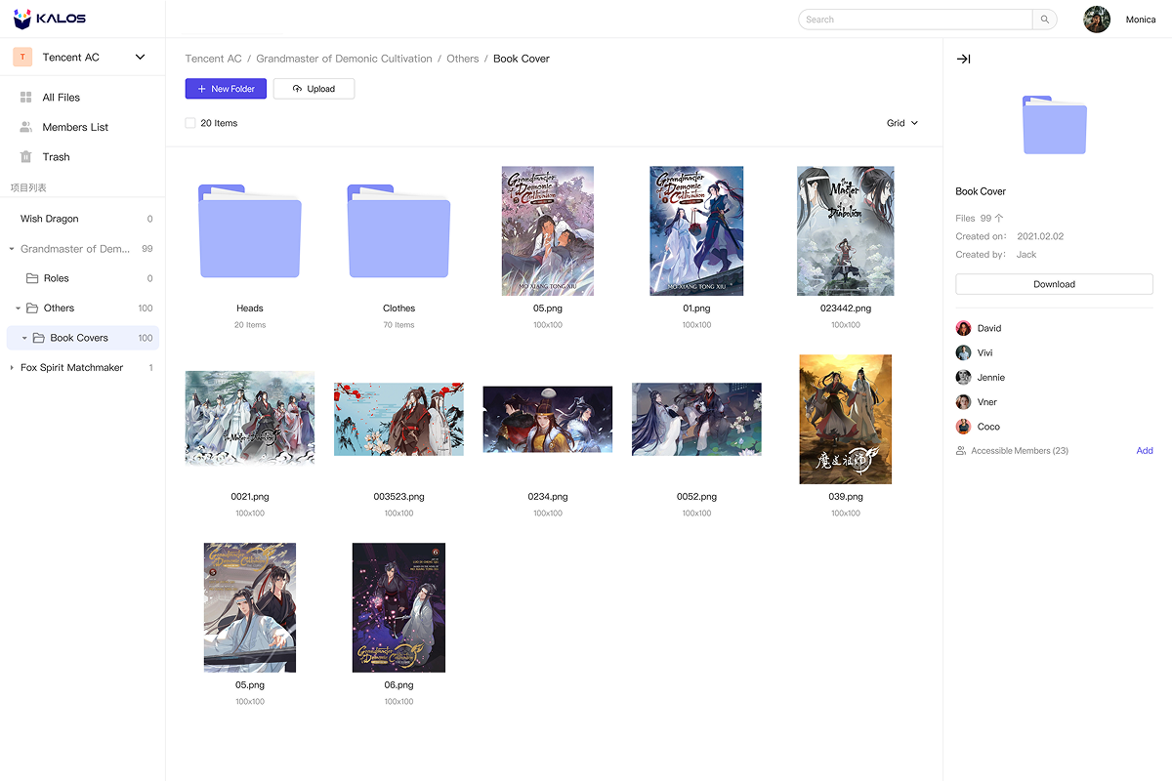1172x781 pixels.
Task: Open the Grid view dropdown
Action: point(900,123)
